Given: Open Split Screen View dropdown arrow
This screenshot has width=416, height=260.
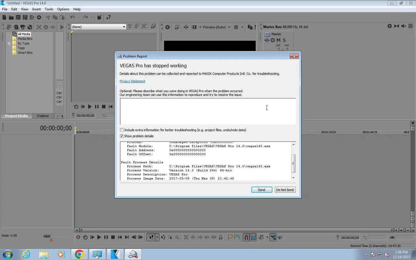Looking at the screenshot, I should (x=200, y=27).
